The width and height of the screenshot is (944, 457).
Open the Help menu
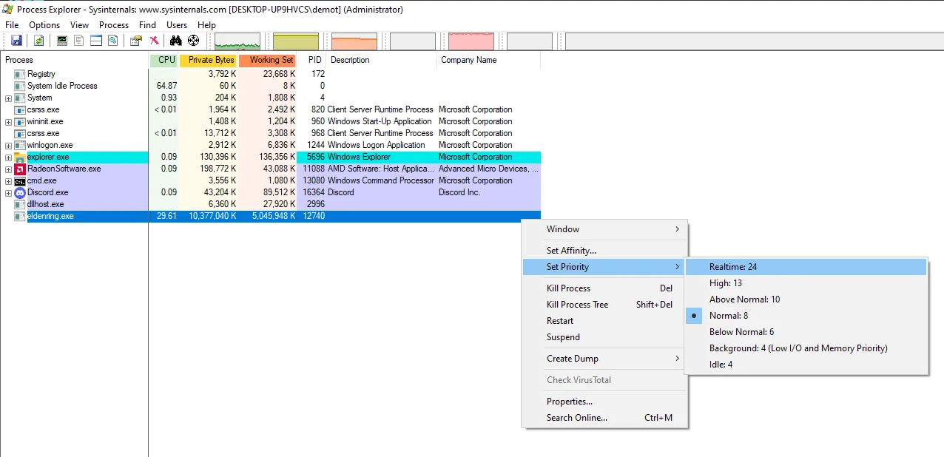206,25
